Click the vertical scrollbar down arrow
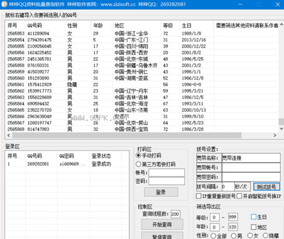Viewport: 284px width, 239px height. tap(281, 128)
